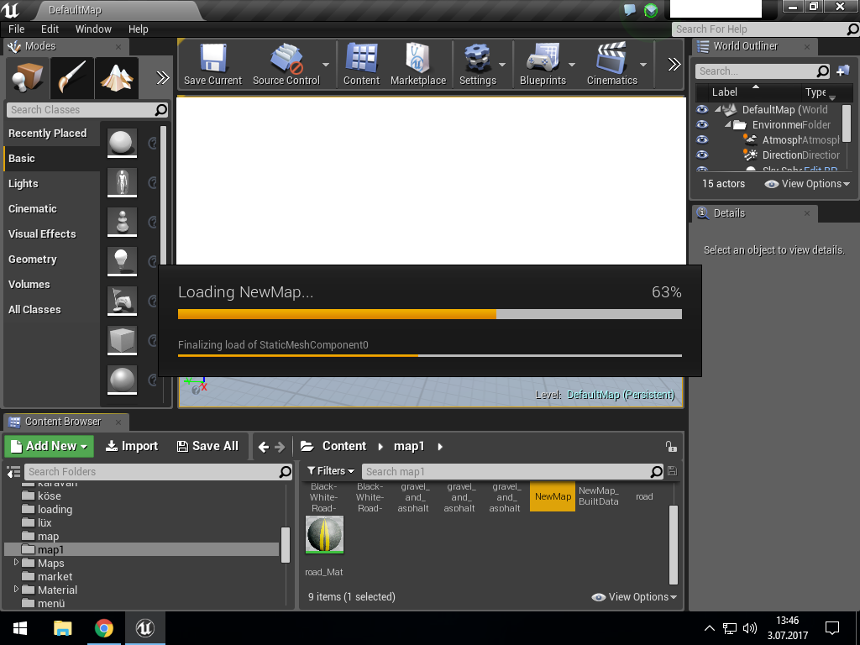Select the Landscape mode mountain icon
Viewport: 860px width, 645px height.
(116, 77)
